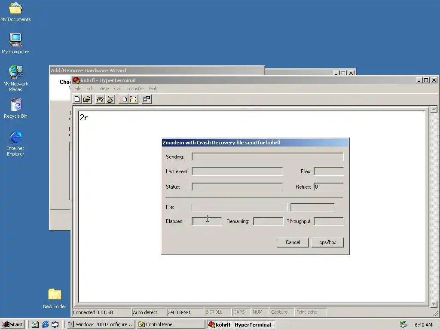Viewport: 440px width, 330px height.
Task: Select the New Folder desktop icon
Action: click(x=55, y=299)
